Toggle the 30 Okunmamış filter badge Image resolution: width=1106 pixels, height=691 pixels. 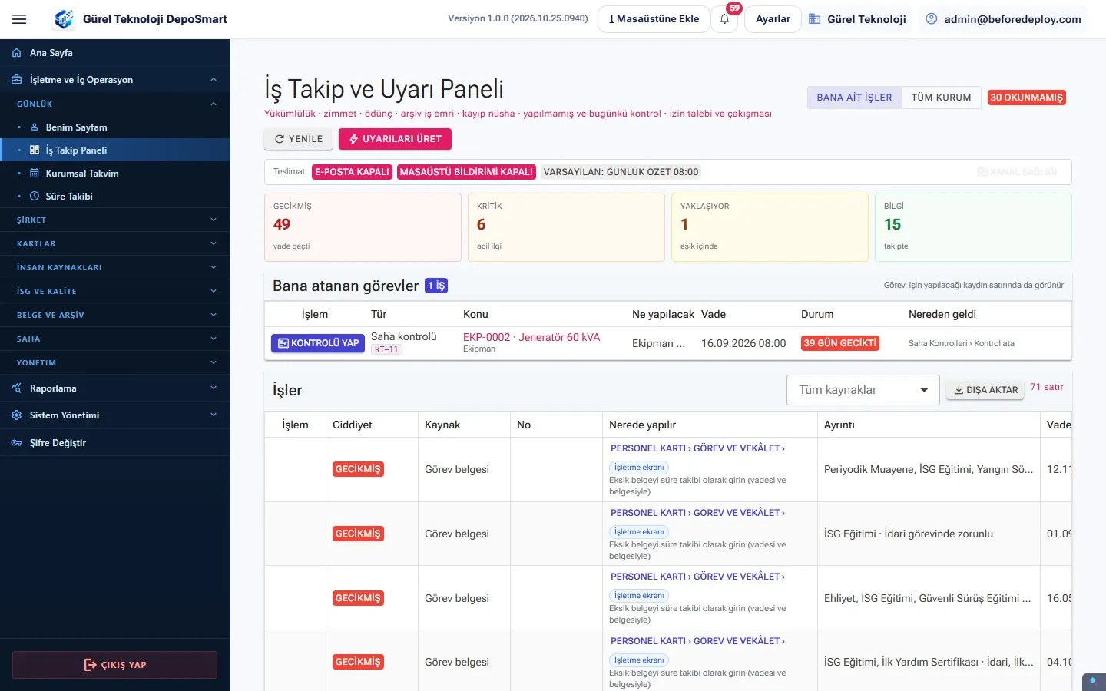point(1026,98)
